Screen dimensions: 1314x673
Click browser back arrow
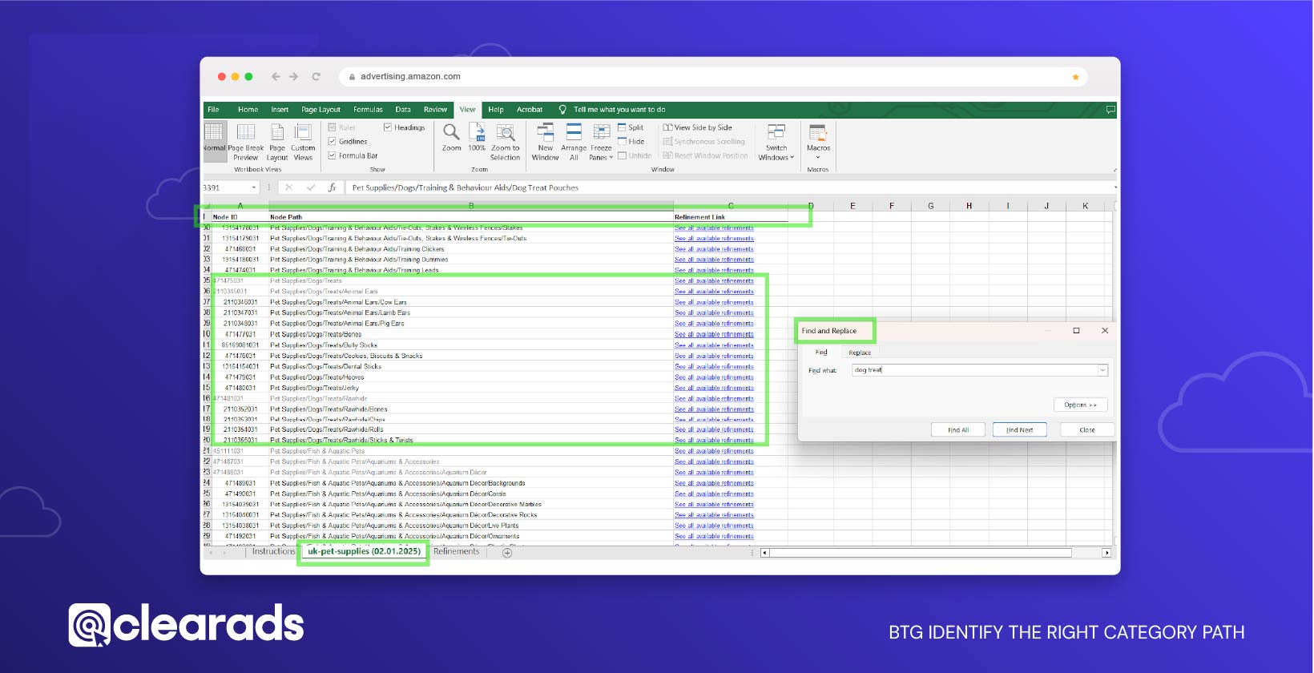(276, 77)
